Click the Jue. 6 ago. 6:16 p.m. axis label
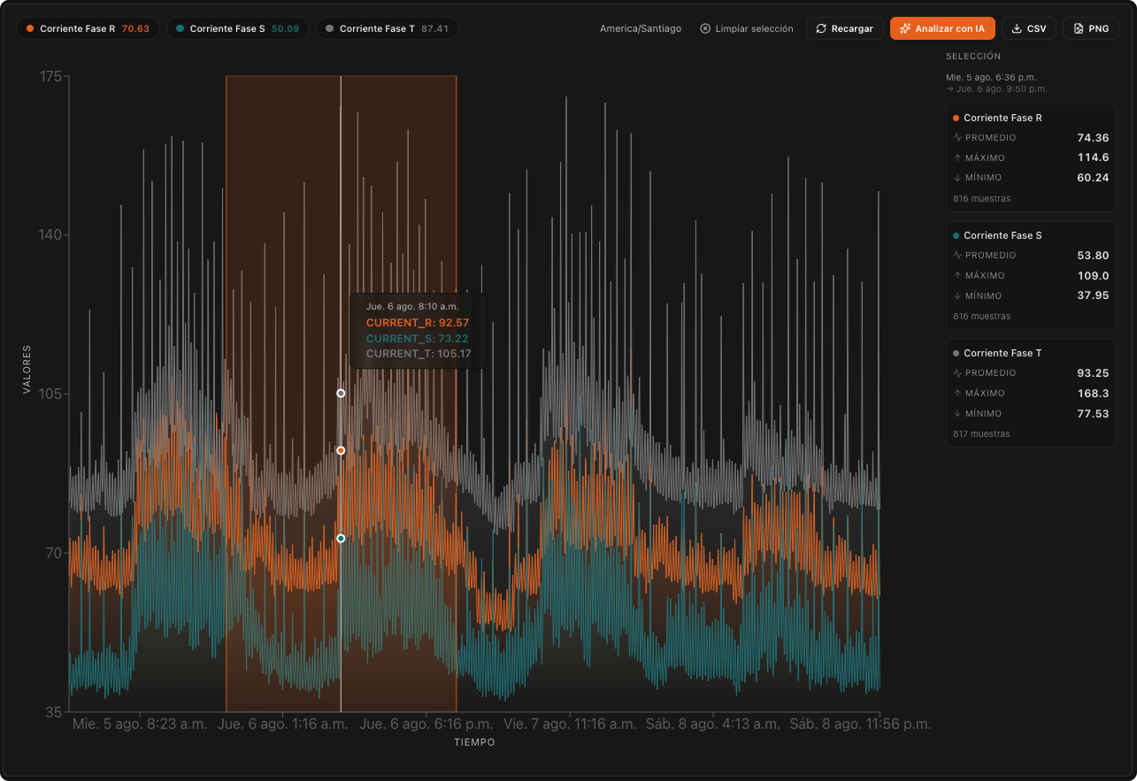This screenshot has height=781, width=1137. click(426, 724)
